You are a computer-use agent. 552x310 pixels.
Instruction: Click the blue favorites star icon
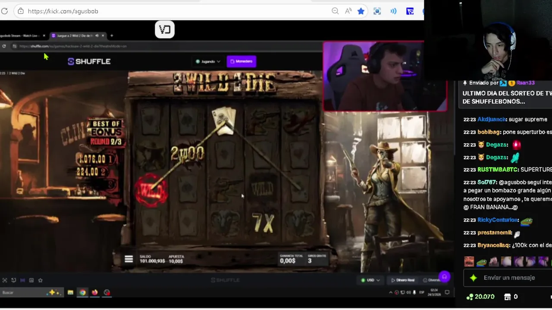pos(361,11)
